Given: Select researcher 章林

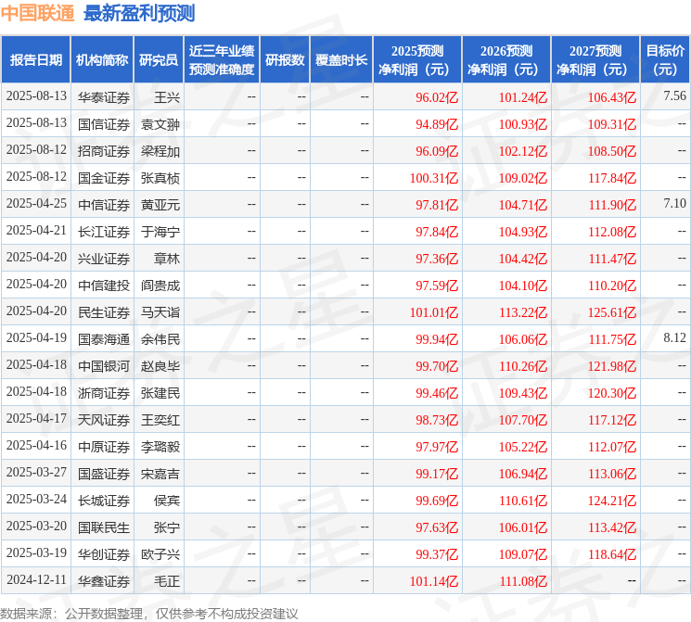Looking at the screenshot, I should click(167, 259).
